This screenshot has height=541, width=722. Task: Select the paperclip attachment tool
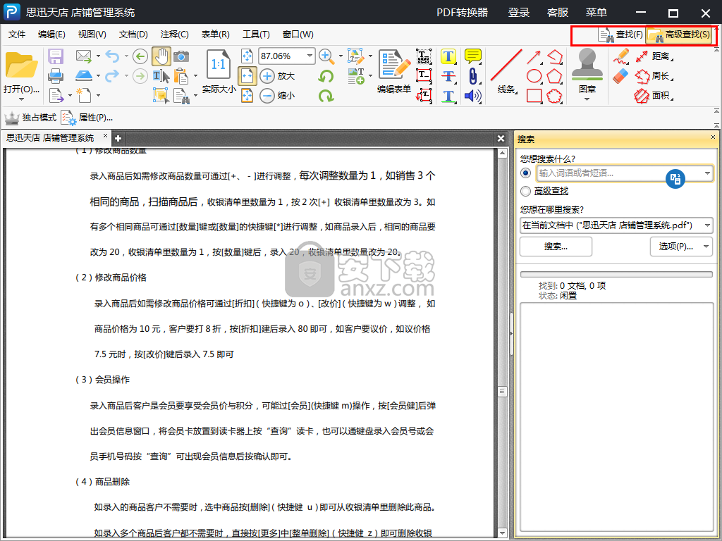coord(472,76)
